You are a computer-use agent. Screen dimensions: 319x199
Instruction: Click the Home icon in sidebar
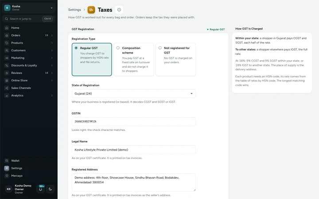pyautogui.click(x=7, y=28)
